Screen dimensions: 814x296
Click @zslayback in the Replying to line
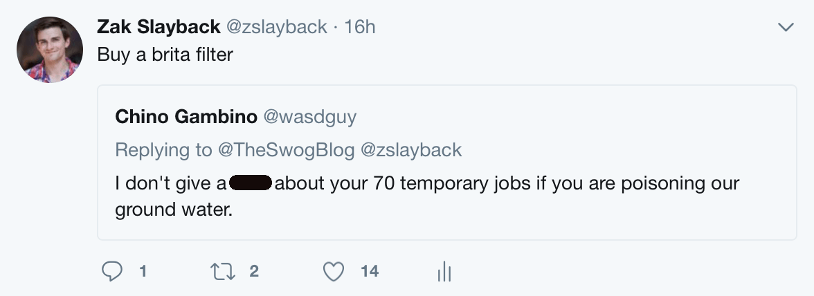click(x=411, y=150)
